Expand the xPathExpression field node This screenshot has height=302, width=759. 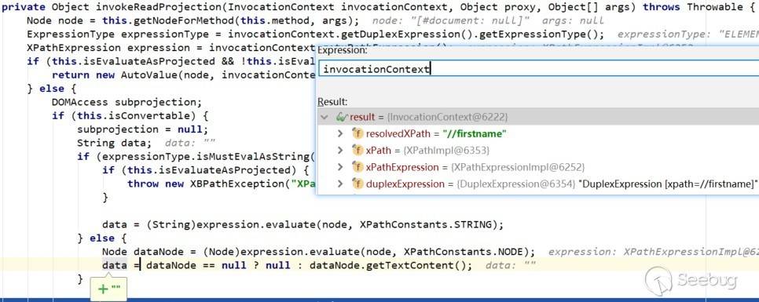point(340,167)
